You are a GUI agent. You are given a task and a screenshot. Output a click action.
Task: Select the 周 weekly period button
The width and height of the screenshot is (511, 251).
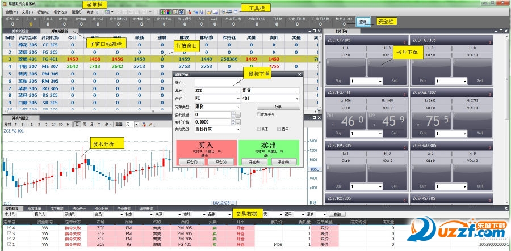[x=85, y=124]
